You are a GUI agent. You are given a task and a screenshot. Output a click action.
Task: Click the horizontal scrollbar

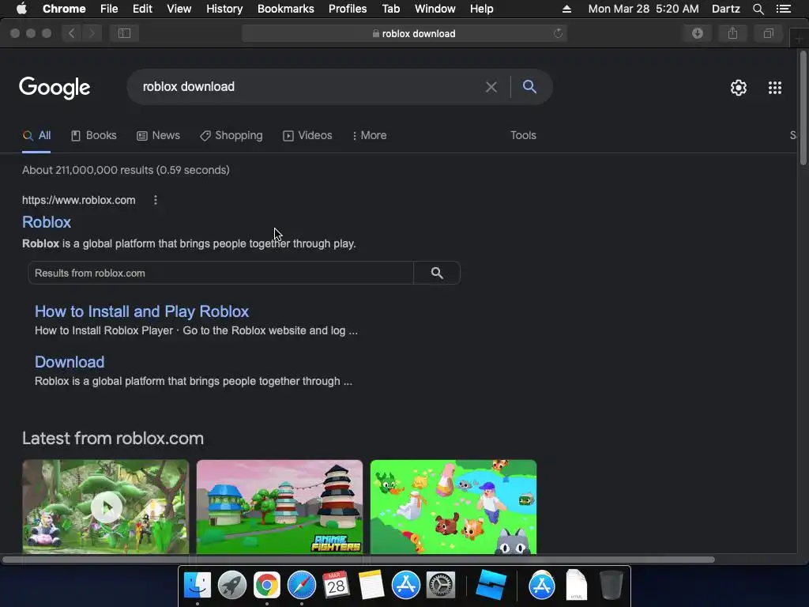tap(359, 560)
